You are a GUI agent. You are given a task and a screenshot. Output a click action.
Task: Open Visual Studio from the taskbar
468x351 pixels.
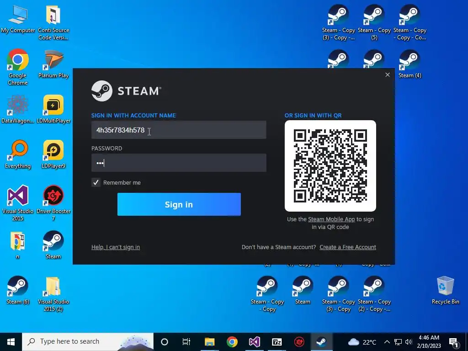pyautogui.click(x=254, y=342)
